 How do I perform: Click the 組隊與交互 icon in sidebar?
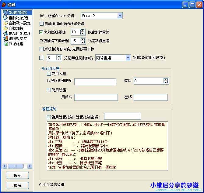[x=5, y=38]
